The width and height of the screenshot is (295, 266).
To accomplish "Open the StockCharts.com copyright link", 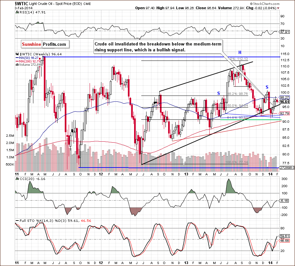I will 265,4.
